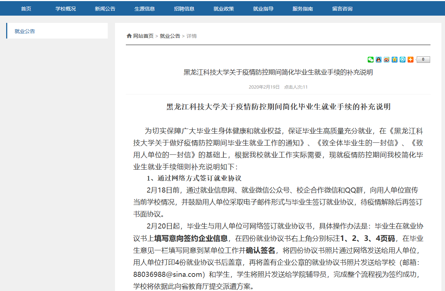Screen dimensions: 445x291
Task: Click 网站首页 breadcrumb link
Action: (143, 36)
